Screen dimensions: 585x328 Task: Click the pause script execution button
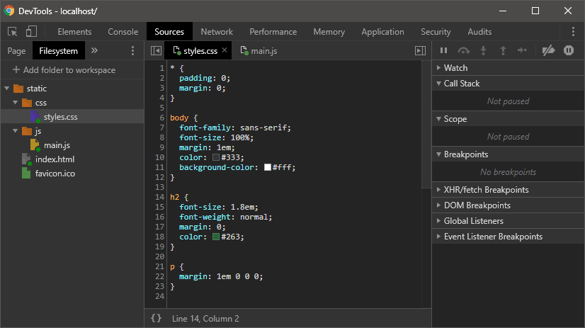pos(444,51)
